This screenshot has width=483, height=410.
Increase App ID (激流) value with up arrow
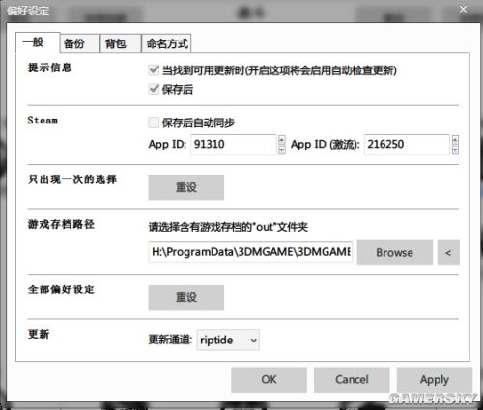point(455,140)
